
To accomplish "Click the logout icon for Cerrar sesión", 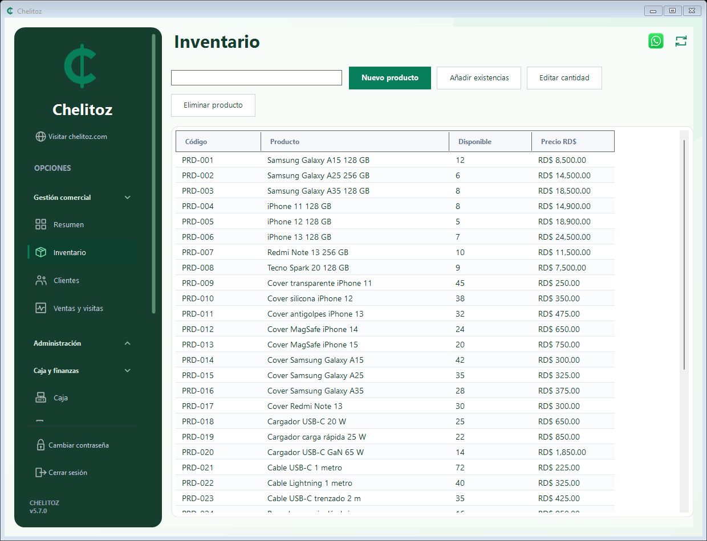I will [40, 472].
